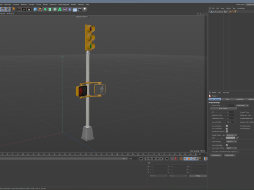The image size is (254, 190).
Task: Click the green Volume builder icon
Action: [x=60, y=9]
